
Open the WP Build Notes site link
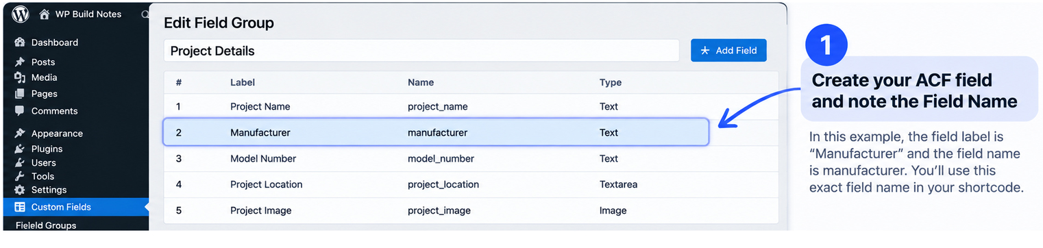89,14
